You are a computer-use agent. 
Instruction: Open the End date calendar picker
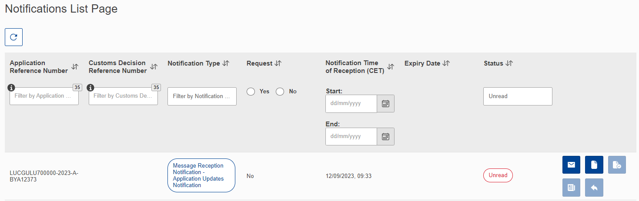pos(385,136)
